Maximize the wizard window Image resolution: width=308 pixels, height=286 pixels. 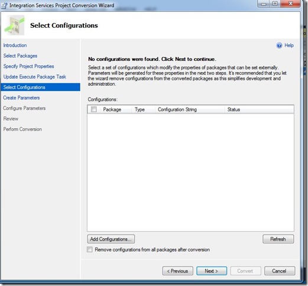coord(275,4)
